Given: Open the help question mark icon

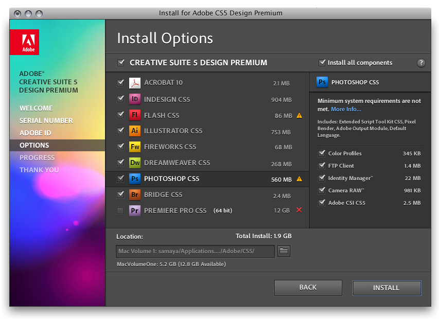Looking at the screenshot, I should click(x=421, y=63).
